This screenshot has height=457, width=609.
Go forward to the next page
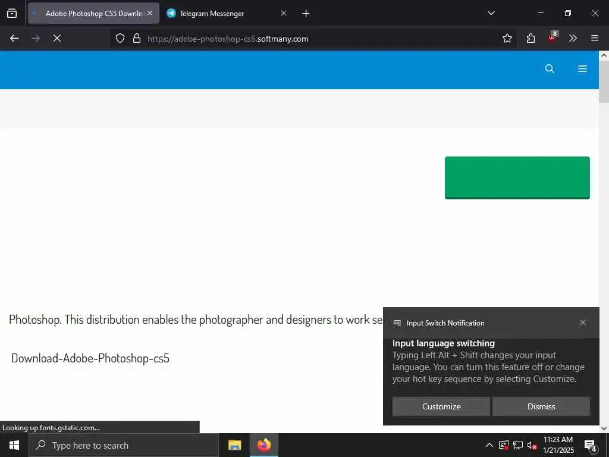(x=36, y=38)
